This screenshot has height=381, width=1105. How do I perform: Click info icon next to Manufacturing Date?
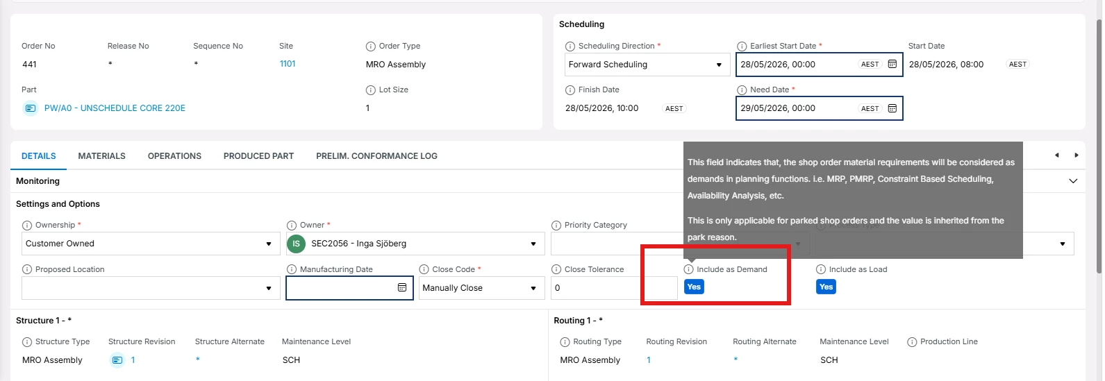[292, 270]
